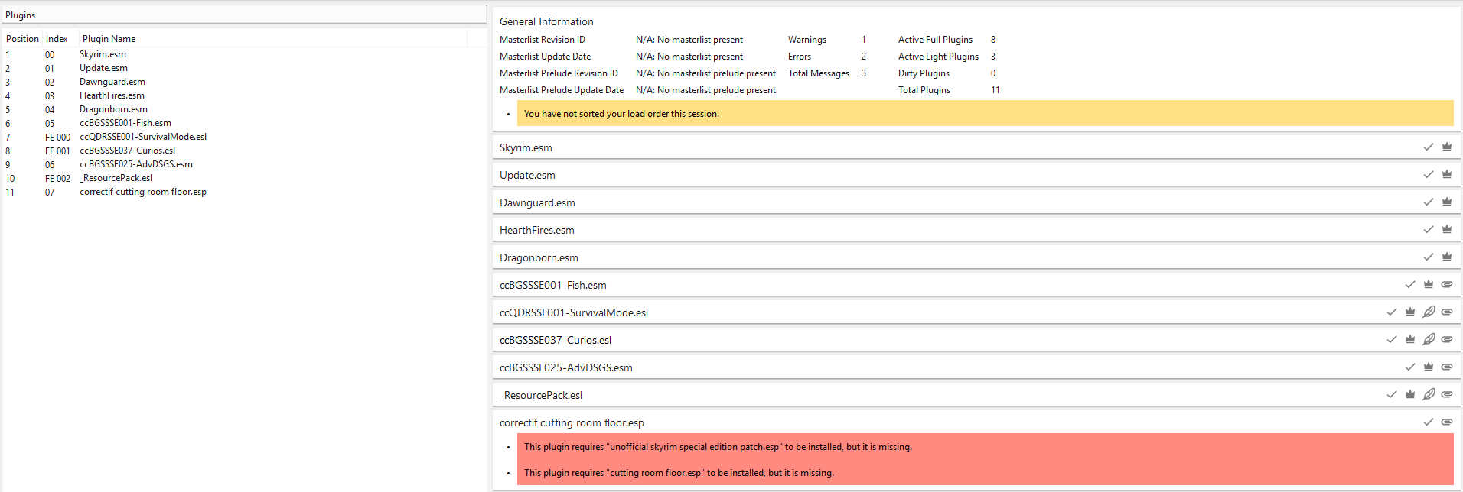Screen dimensions: 1463x492
Task: Click the active checkmark on _ResourcePack.esl card
Action: (1392, 394)
